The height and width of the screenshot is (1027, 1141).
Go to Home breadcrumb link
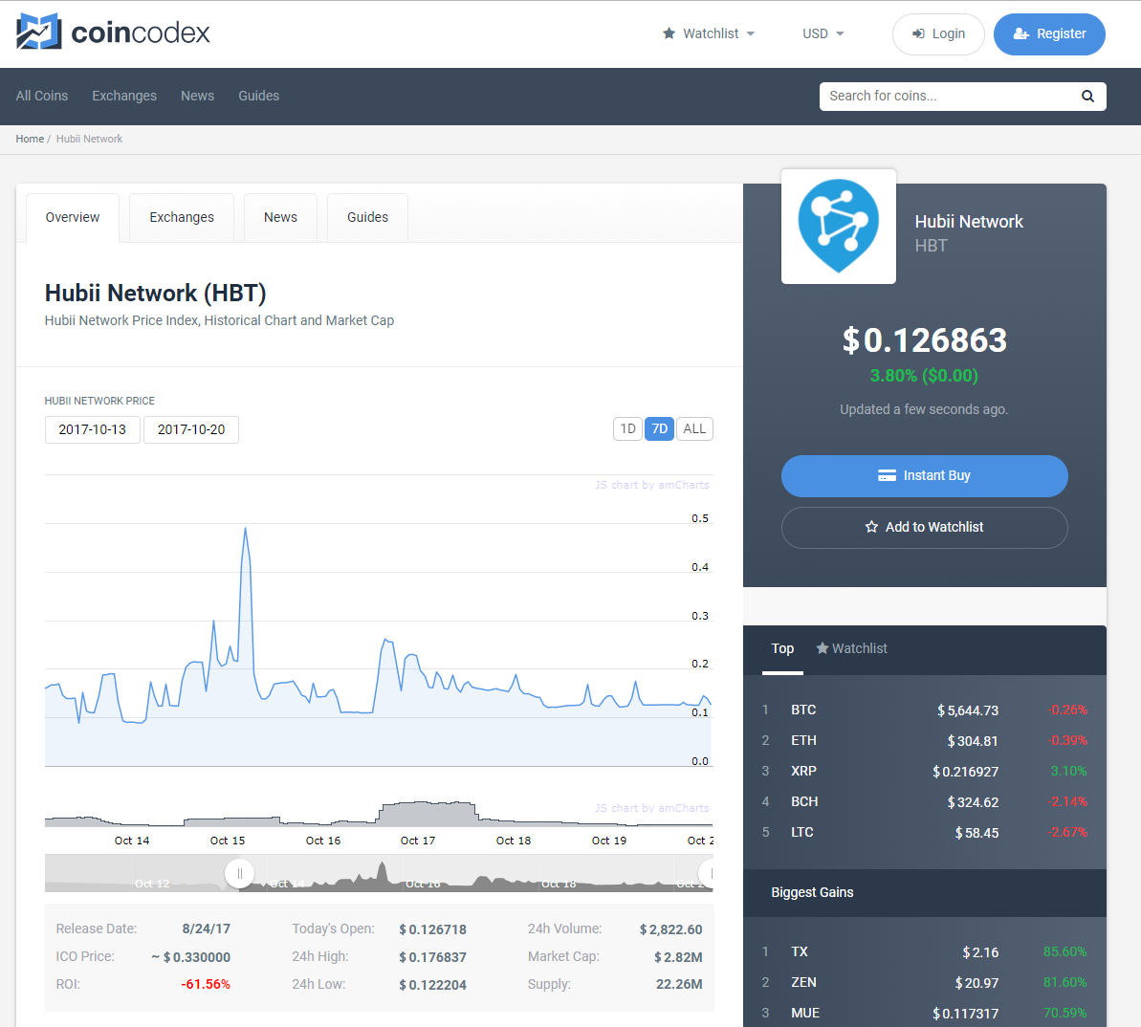tap(30, 139)
